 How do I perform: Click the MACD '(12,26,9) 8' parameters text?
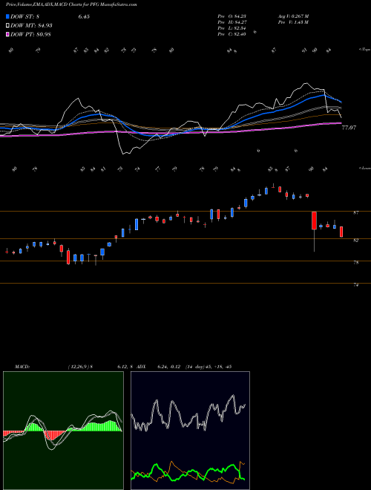(x=80, y=367)
